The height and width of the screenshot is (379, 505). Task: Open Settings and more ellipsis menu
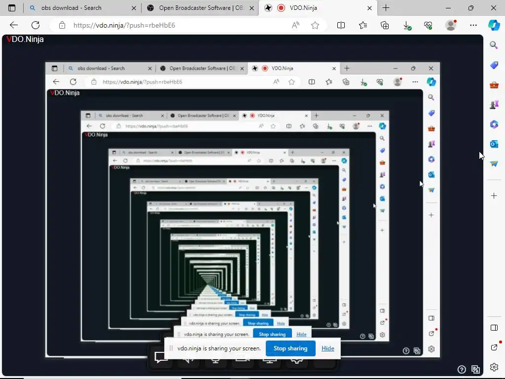pos(473,25)
